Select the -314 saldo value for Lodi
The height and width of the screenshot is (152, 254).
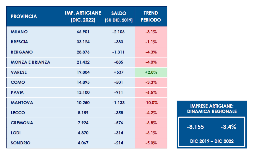coord(119,133)
